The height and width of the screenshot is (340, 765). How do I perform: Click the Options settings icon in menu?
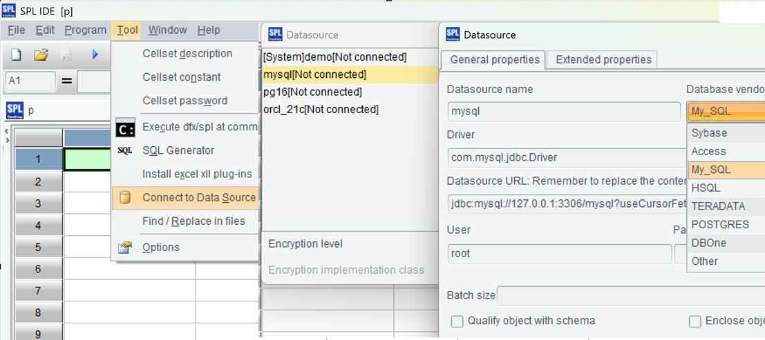pos(125,248)
